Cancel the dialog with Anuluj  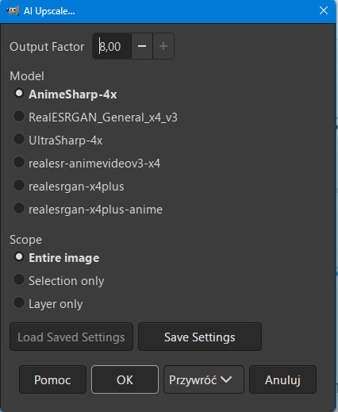(282, 379)
